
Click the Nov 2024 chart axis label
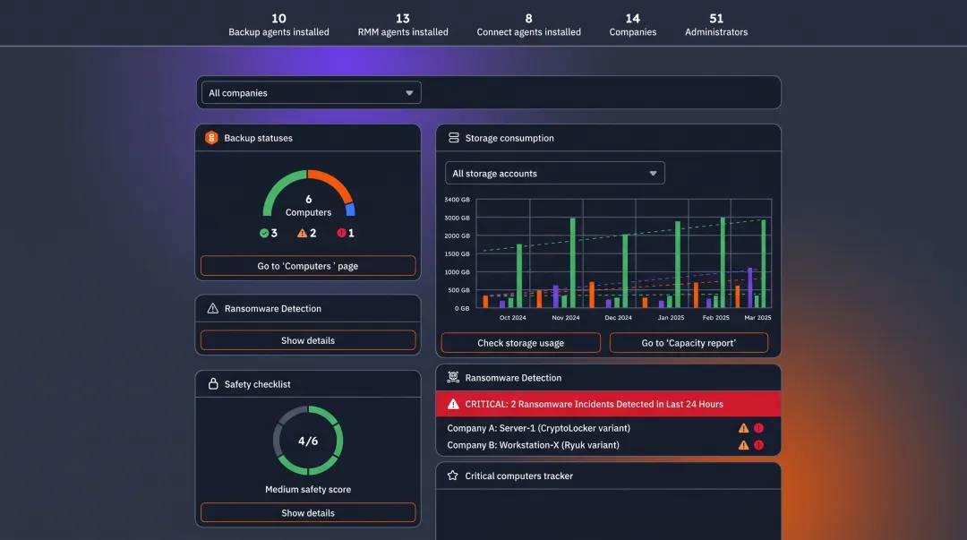(566, 318)
